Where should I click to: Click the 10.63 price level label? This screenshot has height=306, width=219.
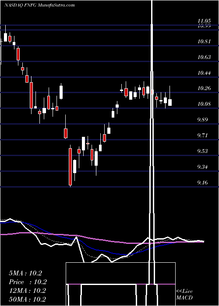[204, 57]
